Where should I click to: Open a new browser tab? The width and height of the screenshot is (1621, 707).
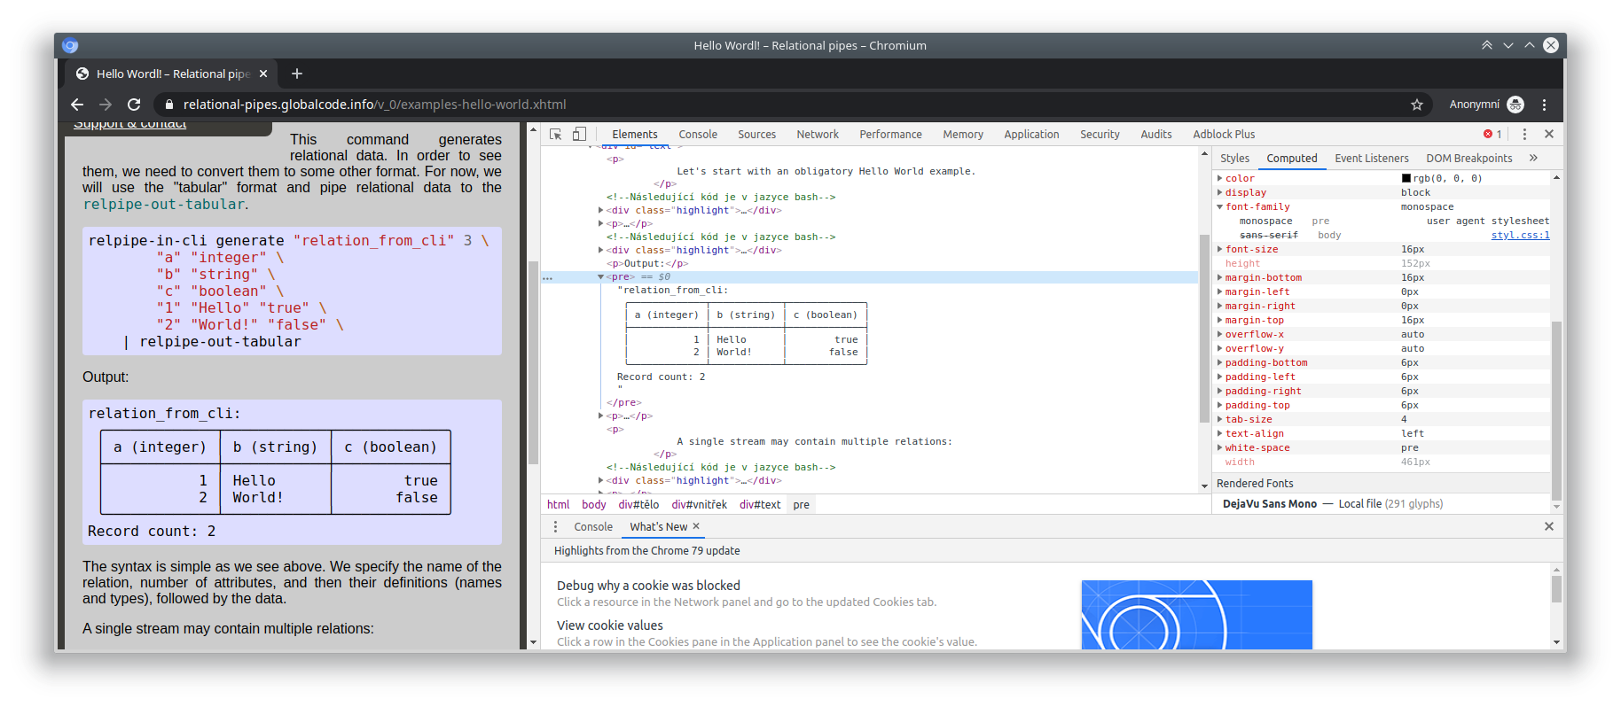[x=297, y=74]
